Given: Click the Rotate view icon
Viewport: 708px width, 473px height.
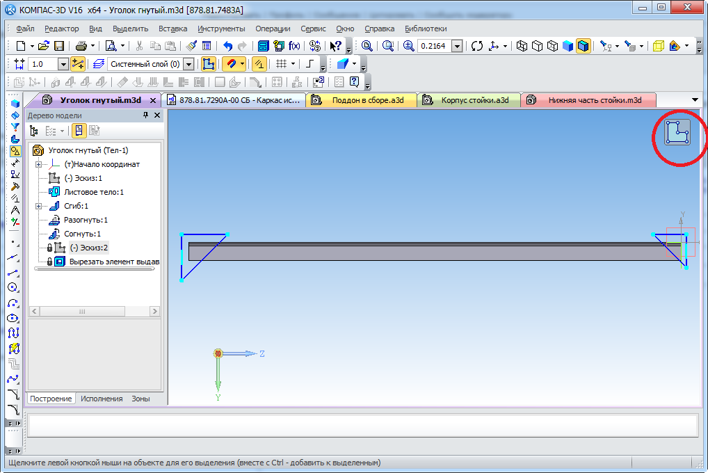Looking at the screenshot, I should pyautogui.click(x=476, y=46).
